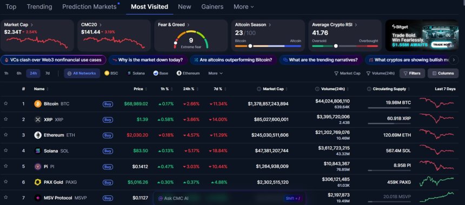Click the PAX Gold coin logo
Viewport: 465px width, 205px height.
(38, 182)
